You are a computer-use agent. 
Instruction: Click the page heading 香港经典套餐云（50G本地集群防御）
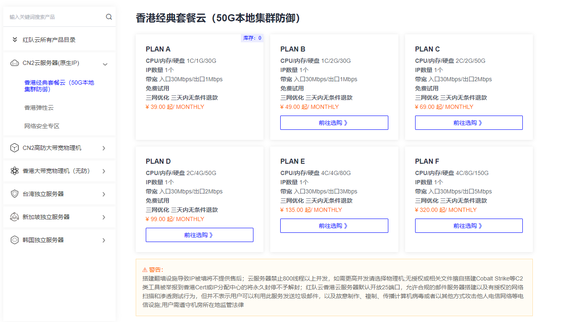point(218,18)
